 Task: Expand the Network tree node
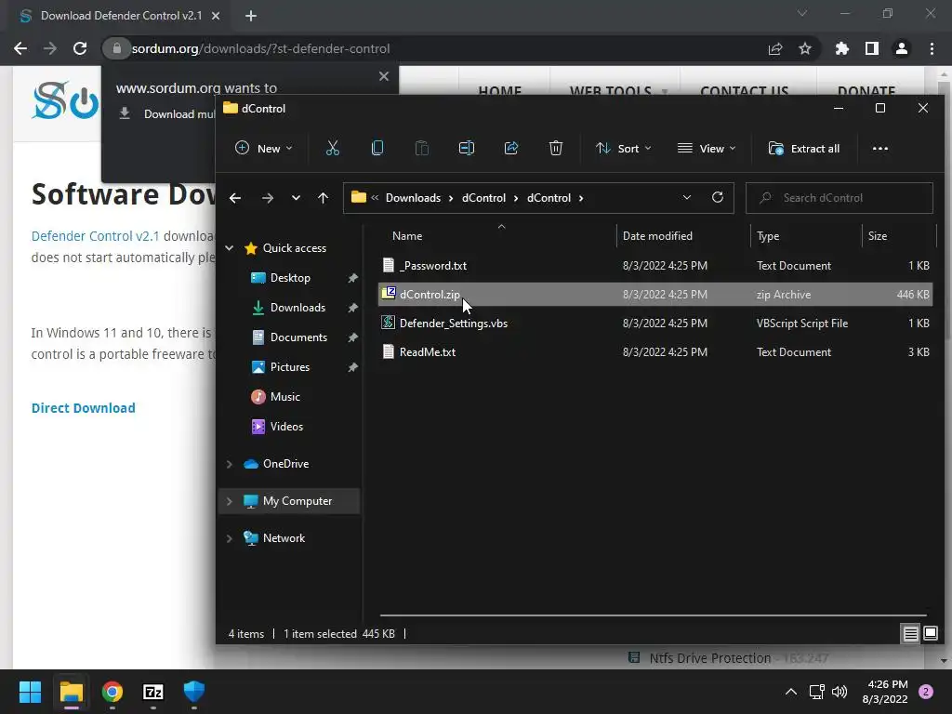click(x=230, y=538)
